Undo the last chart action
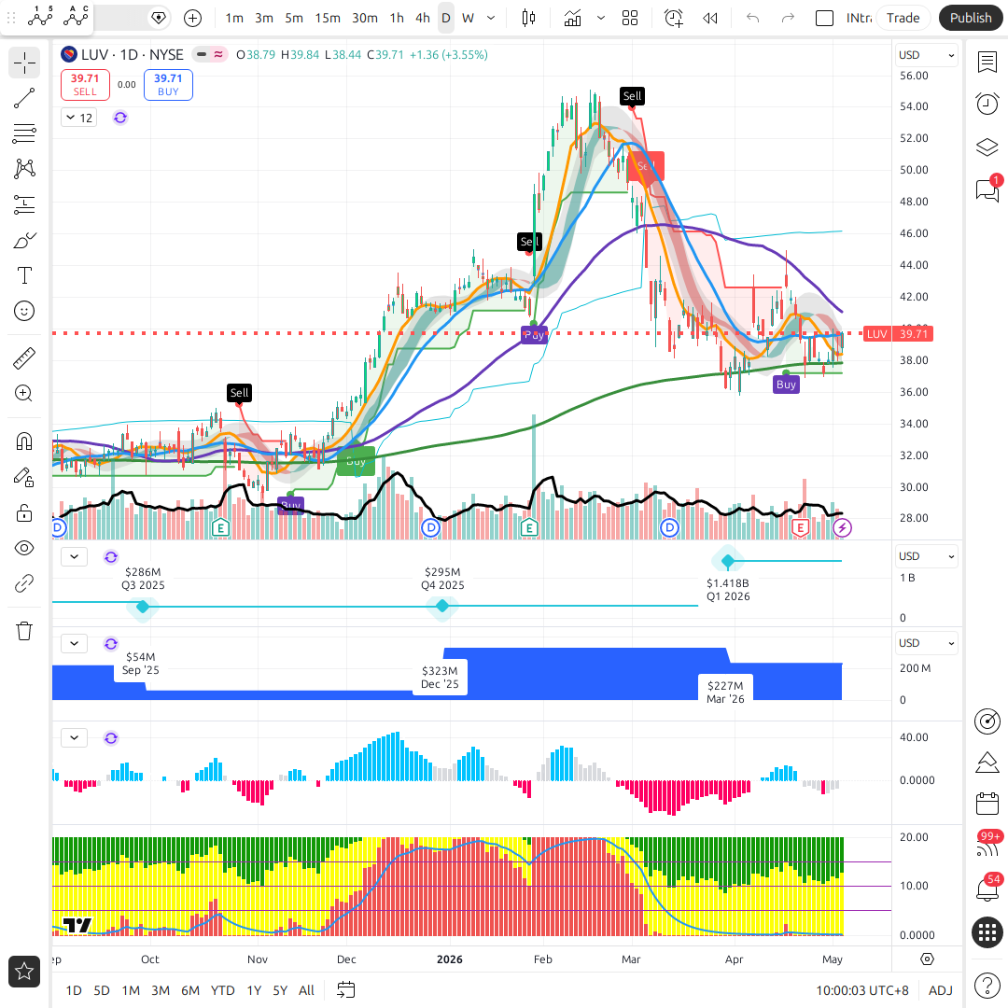Image resolution: width=1008 pixels, height=1008 pixels. pos(753,18)
